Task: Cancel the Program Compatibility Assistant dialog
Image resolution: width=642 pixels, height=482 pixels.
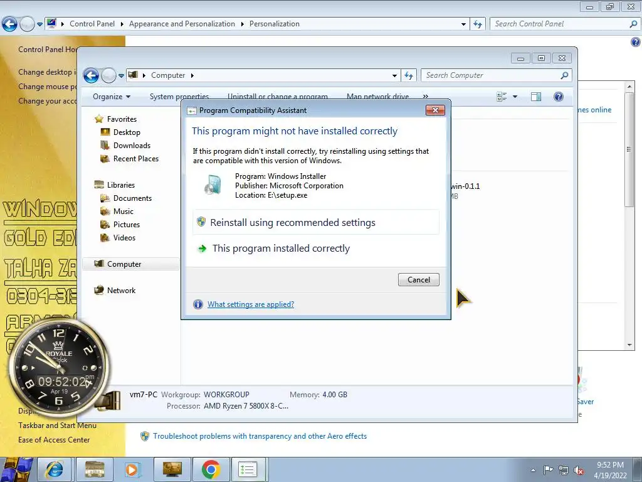Action: click(x=418, y=279)
